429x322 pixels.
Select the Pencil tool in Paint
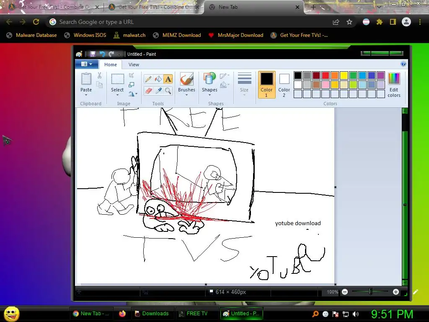148,79
